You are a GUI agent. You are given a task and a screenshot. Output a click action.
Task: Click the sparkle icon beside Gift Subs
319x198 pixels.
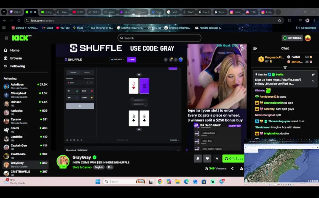(x=217, y=159)
